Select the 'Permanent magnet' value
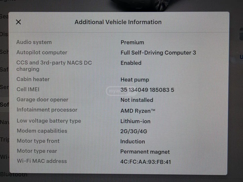This screenshot has height=182, width=243. (x=145, y=152)
